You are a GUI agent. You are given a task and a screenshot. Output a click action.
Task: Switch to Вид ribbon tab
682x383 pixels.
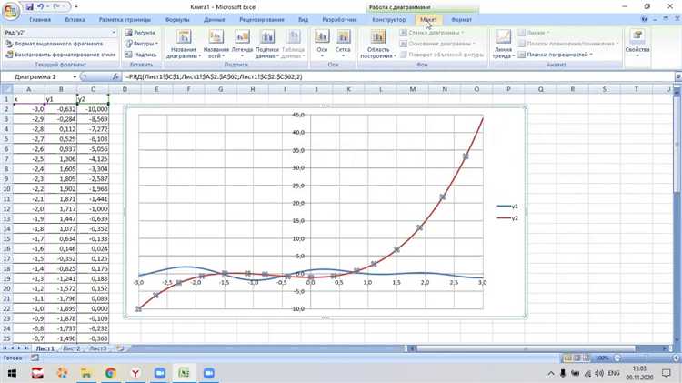pos(303,20)
